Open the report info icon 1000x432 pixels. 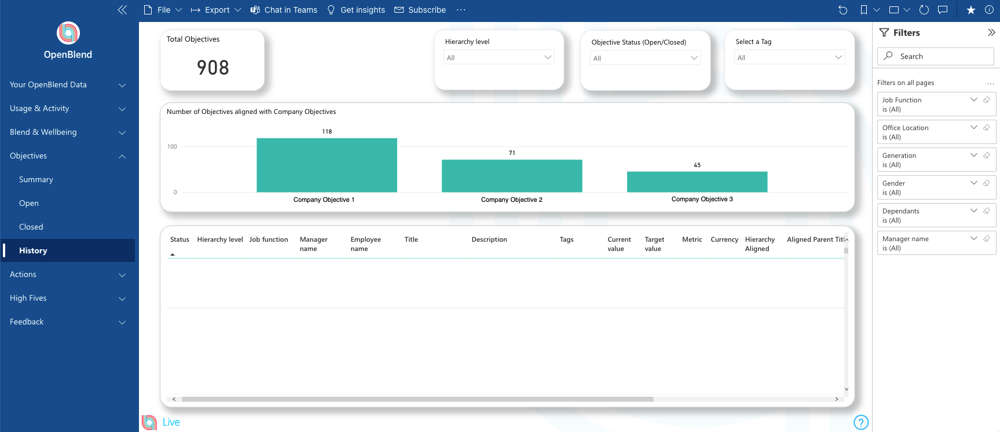(989, 10)
